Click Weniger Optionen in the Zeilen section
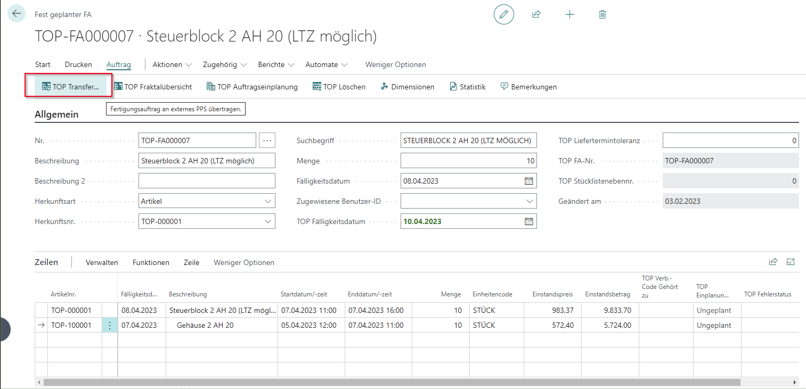This screenshot has width=806, height=389. coord(244,262)
